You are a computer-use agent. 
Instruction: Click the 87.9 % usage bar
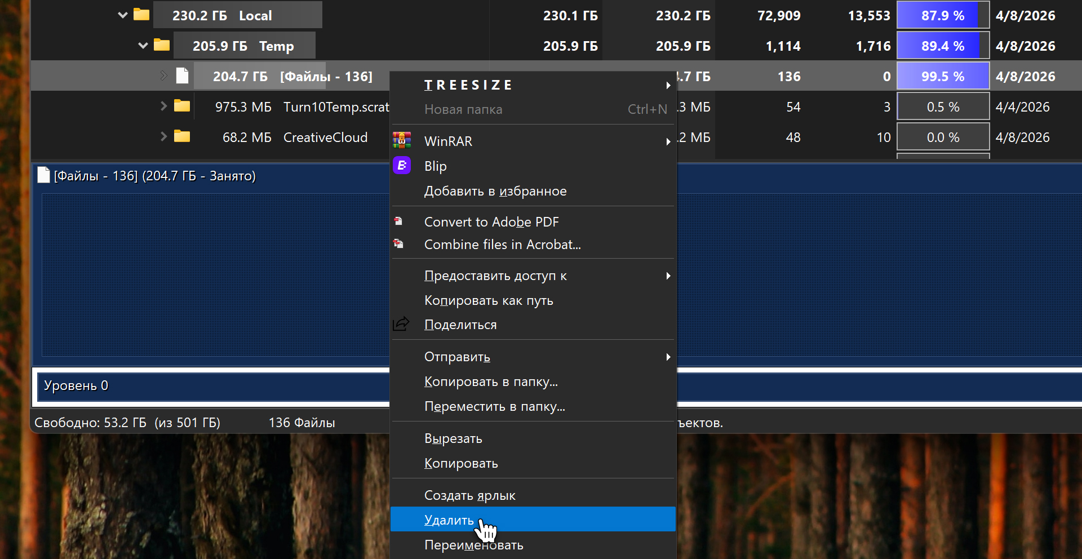pos(943,15)
